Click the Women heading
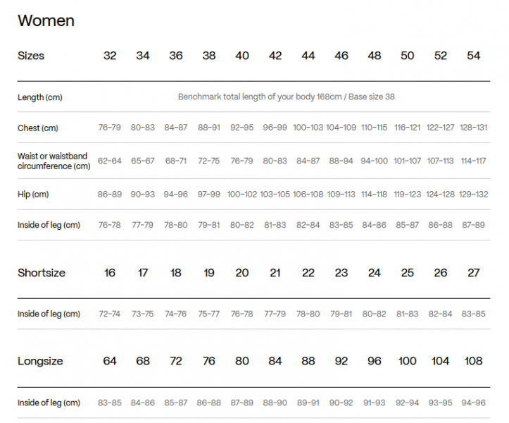Screen dimensions: 509x423 click(46, 21)
